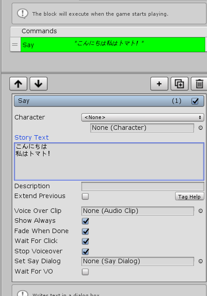Toggle Stop Voiceover checkbox
This screenshot has height=296, width=207.
[x=85, y=252]
